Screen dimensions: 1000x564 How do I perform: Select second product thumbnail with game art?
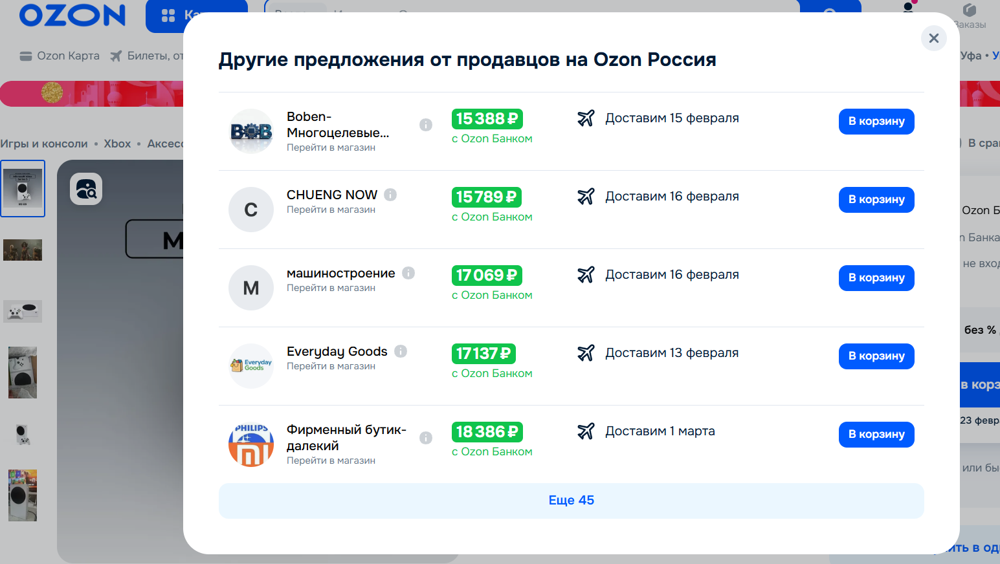[23, 250]
